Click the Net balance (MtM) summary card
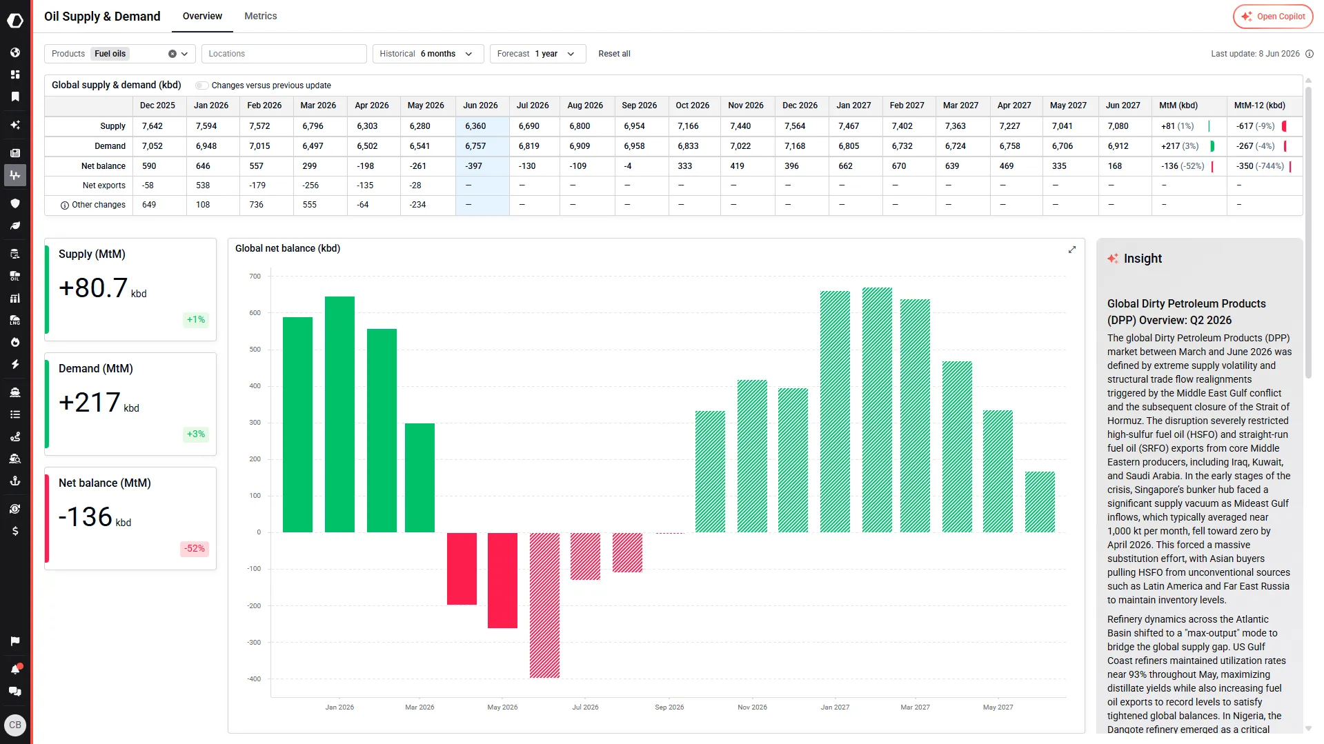1324x744 pixels. coord(130,519)
